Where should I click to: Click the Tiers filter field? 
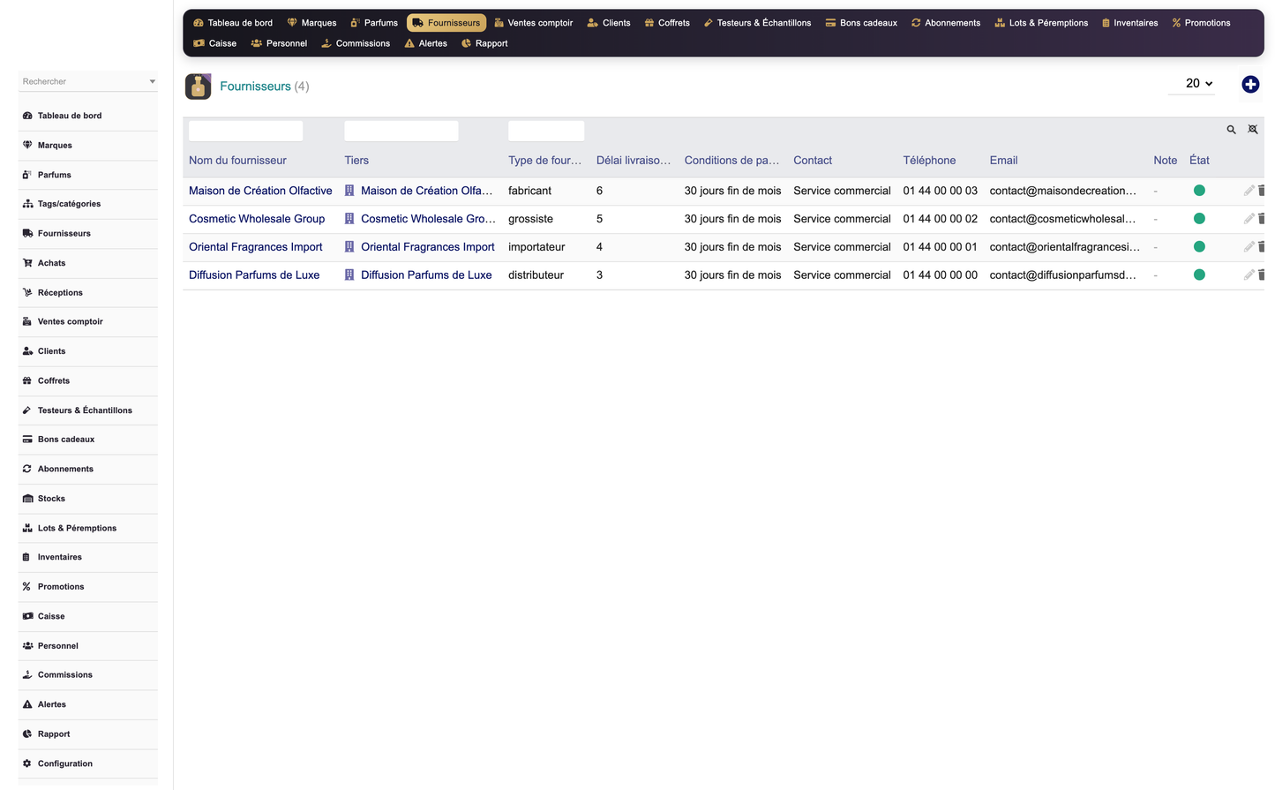coord(401,131)
